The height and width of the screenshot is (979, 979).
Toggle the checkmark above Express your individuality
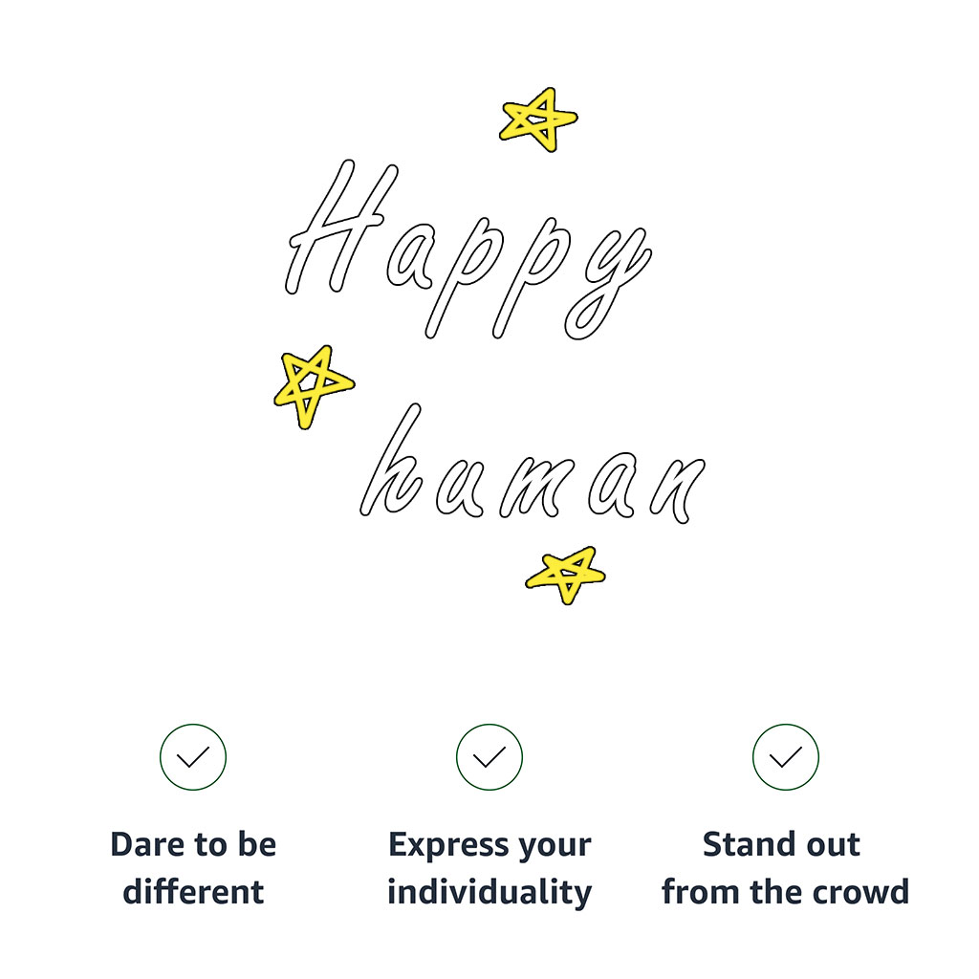pyautogui.click(x=489, y=757)
